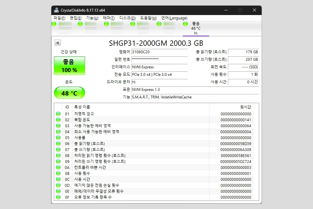
Task: Select the S.M.A.R.T., TRIM features field
Action: point(195,97)
